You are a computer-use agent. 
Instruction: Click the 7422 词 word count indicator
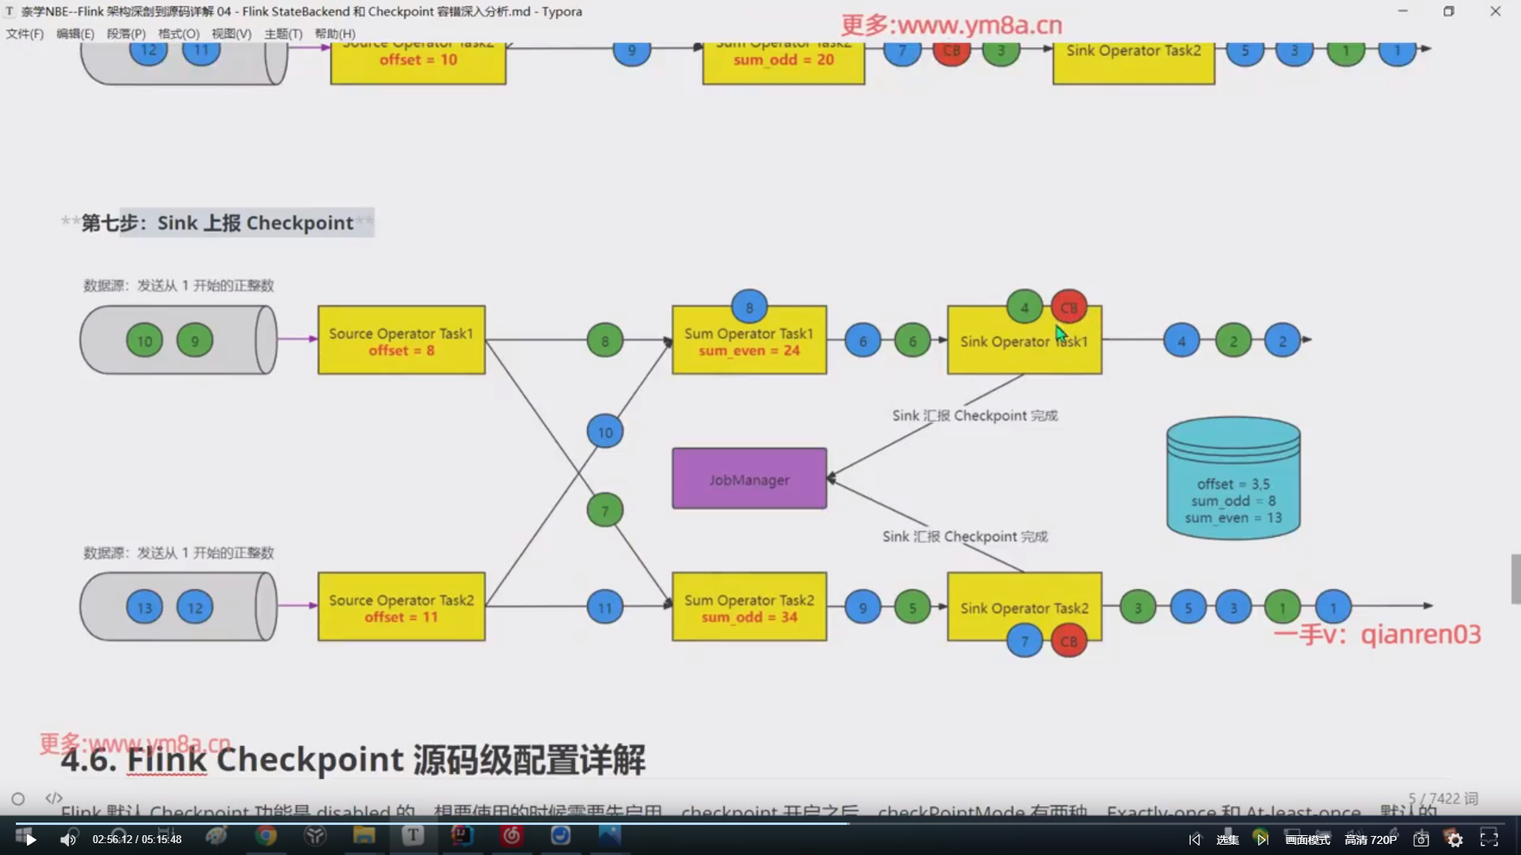pyautogui.click(x=1443, y=798)
